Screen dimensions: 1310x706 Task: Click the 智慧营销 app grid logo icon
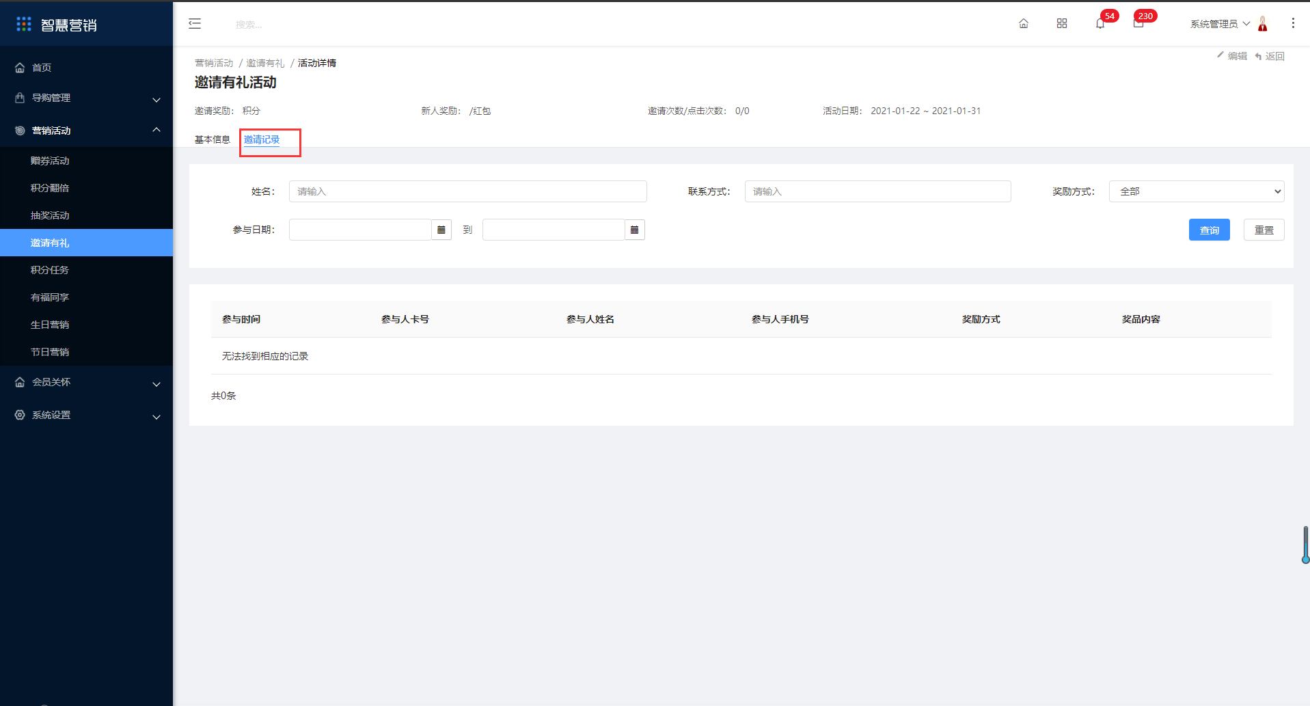pyautogui.click(x=24, y=25)
